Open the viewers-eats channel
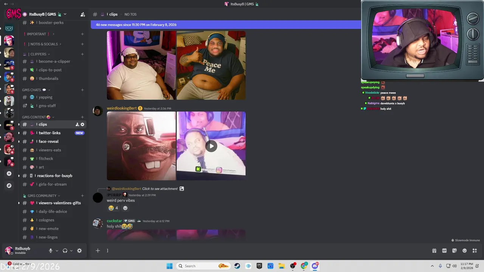 click(53, 150)
